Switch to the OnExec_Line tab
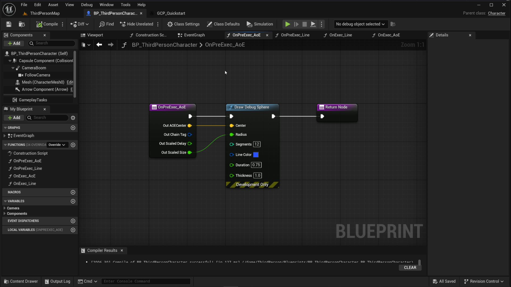Image resolution: width=511 pixels, height=287 pixels. 341,35
